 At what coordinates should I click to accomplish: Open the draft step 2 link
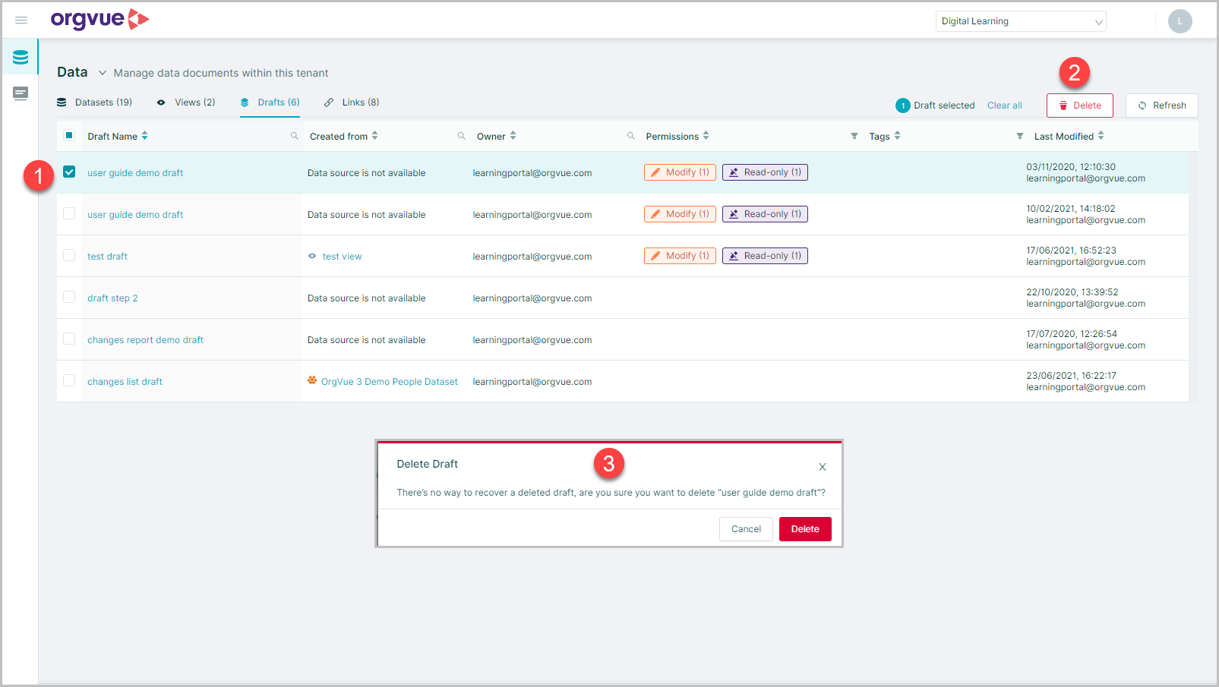coord(112,298)
